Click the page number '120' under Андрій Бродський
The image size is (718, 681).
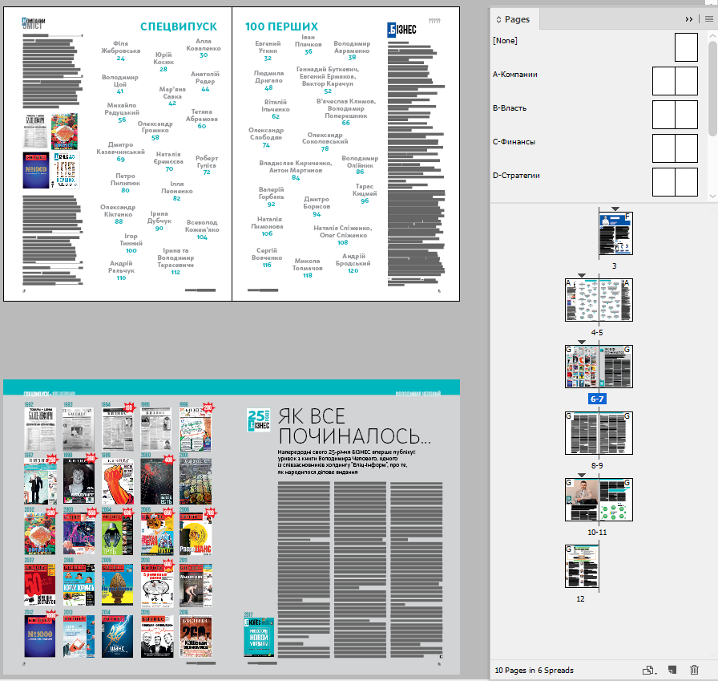tap(353, 271)
